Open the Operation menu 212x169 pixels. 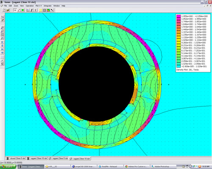[x=30, y=6]
